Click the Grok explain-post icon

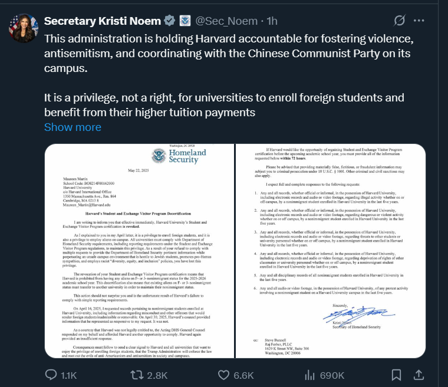click(x=400, y=21)
